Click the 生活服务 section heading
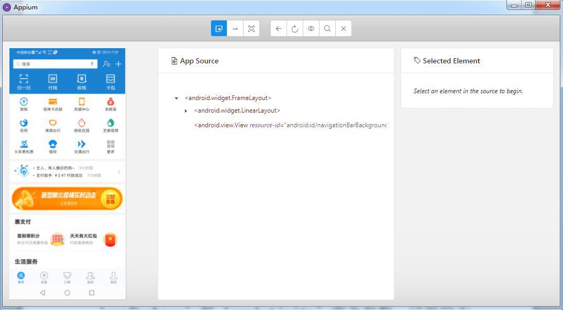 click(x=26, y=261)
